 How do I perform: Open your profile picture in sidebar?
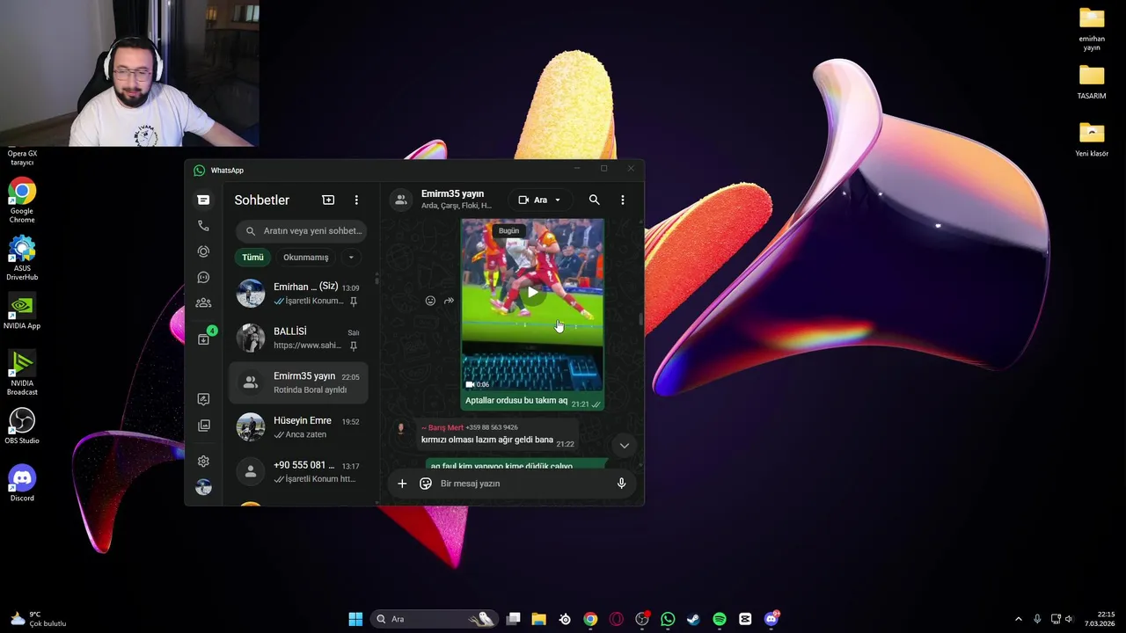203,488
